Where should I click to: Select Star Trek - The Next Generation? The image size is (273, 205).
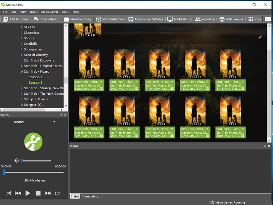pyautogui.click(x=44, y=94)
